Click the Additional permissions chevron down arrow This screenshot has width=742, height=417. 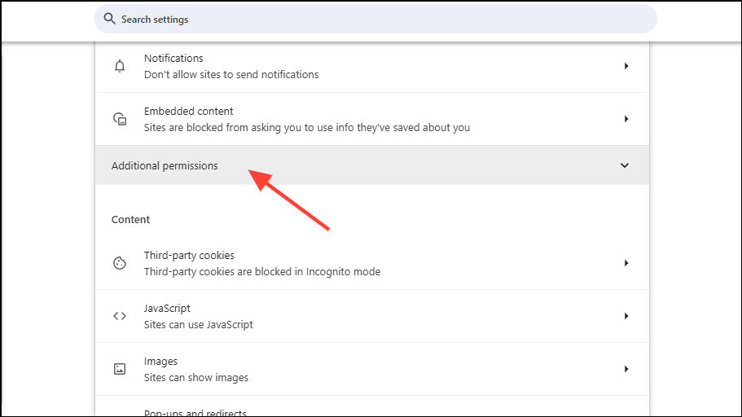pos(625,165)
